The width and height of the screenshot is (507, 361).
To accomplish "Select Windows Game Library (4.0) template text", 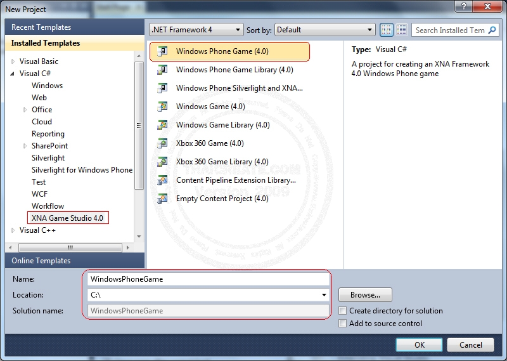I will pos(223,125).
